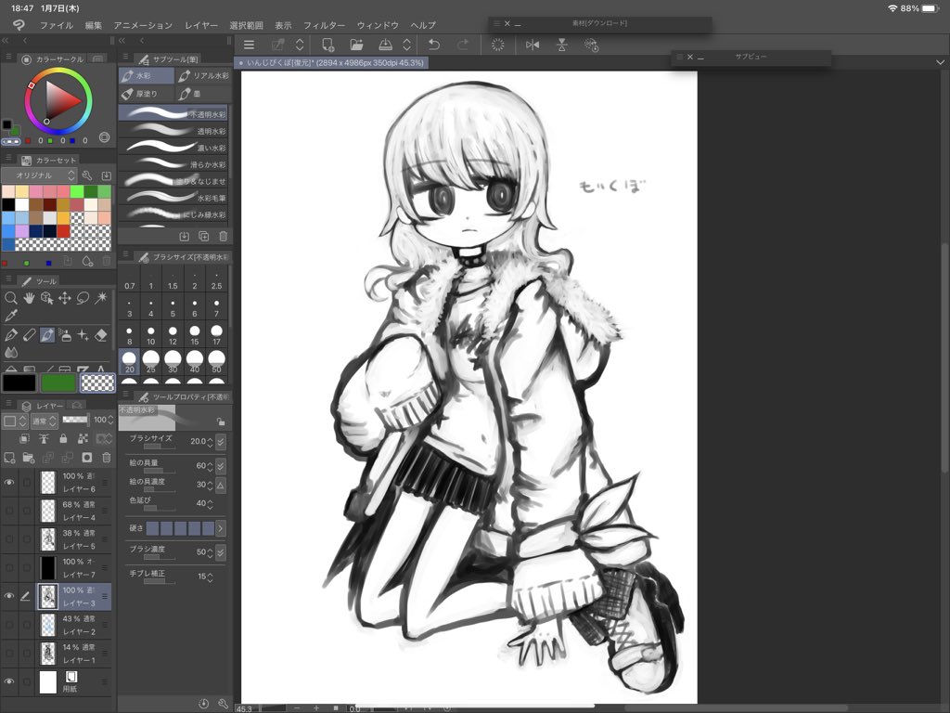
Task: Click the New canvas icon
Action: coord(327,45)
